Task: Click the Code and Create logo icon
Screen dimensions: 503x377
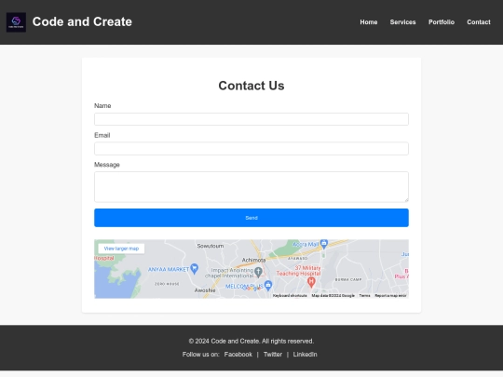Action: pos(16,22)
